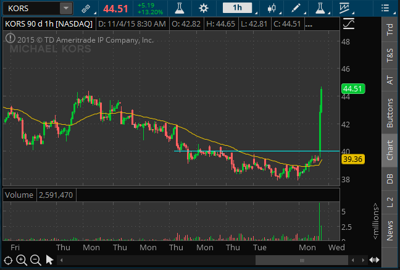
Task: Click the +5.19 change value
Action: click(146, 5)
